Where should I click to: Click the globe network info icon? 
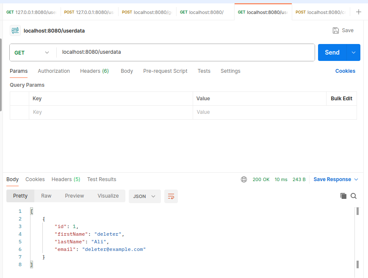pos(244,179)
